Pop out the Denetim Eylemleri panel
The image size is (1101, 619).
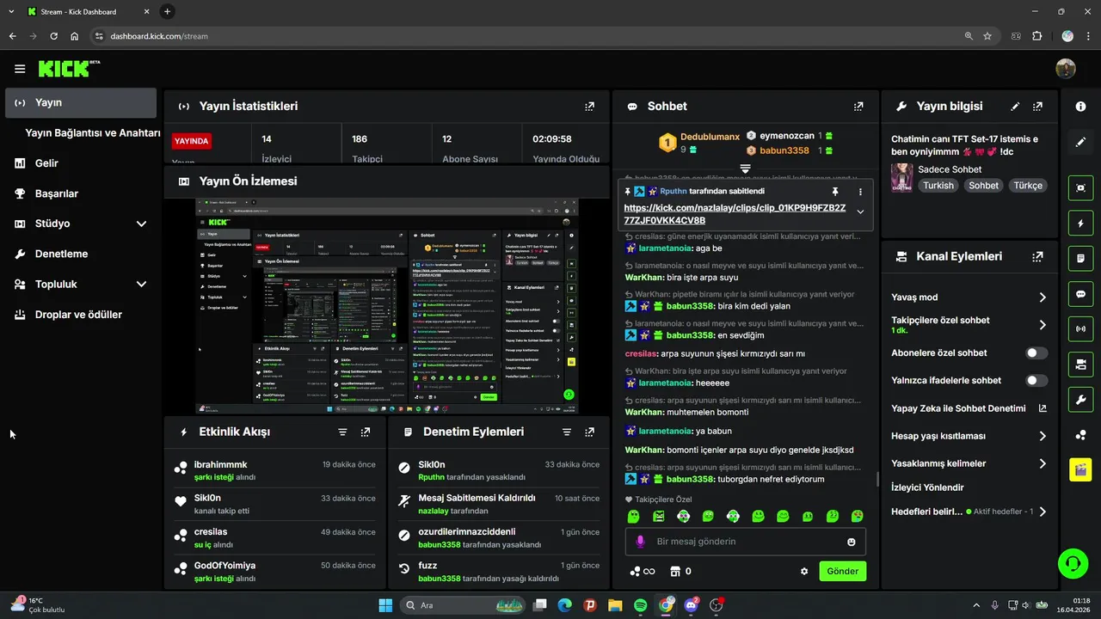click(589, 432)
